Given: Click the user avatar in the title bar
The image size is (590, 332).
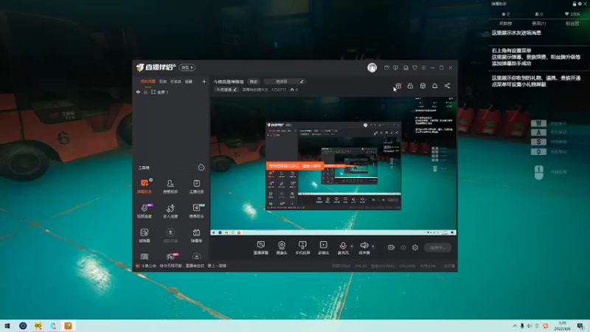Looking at the screenshot, I should [x=372, y=67].
